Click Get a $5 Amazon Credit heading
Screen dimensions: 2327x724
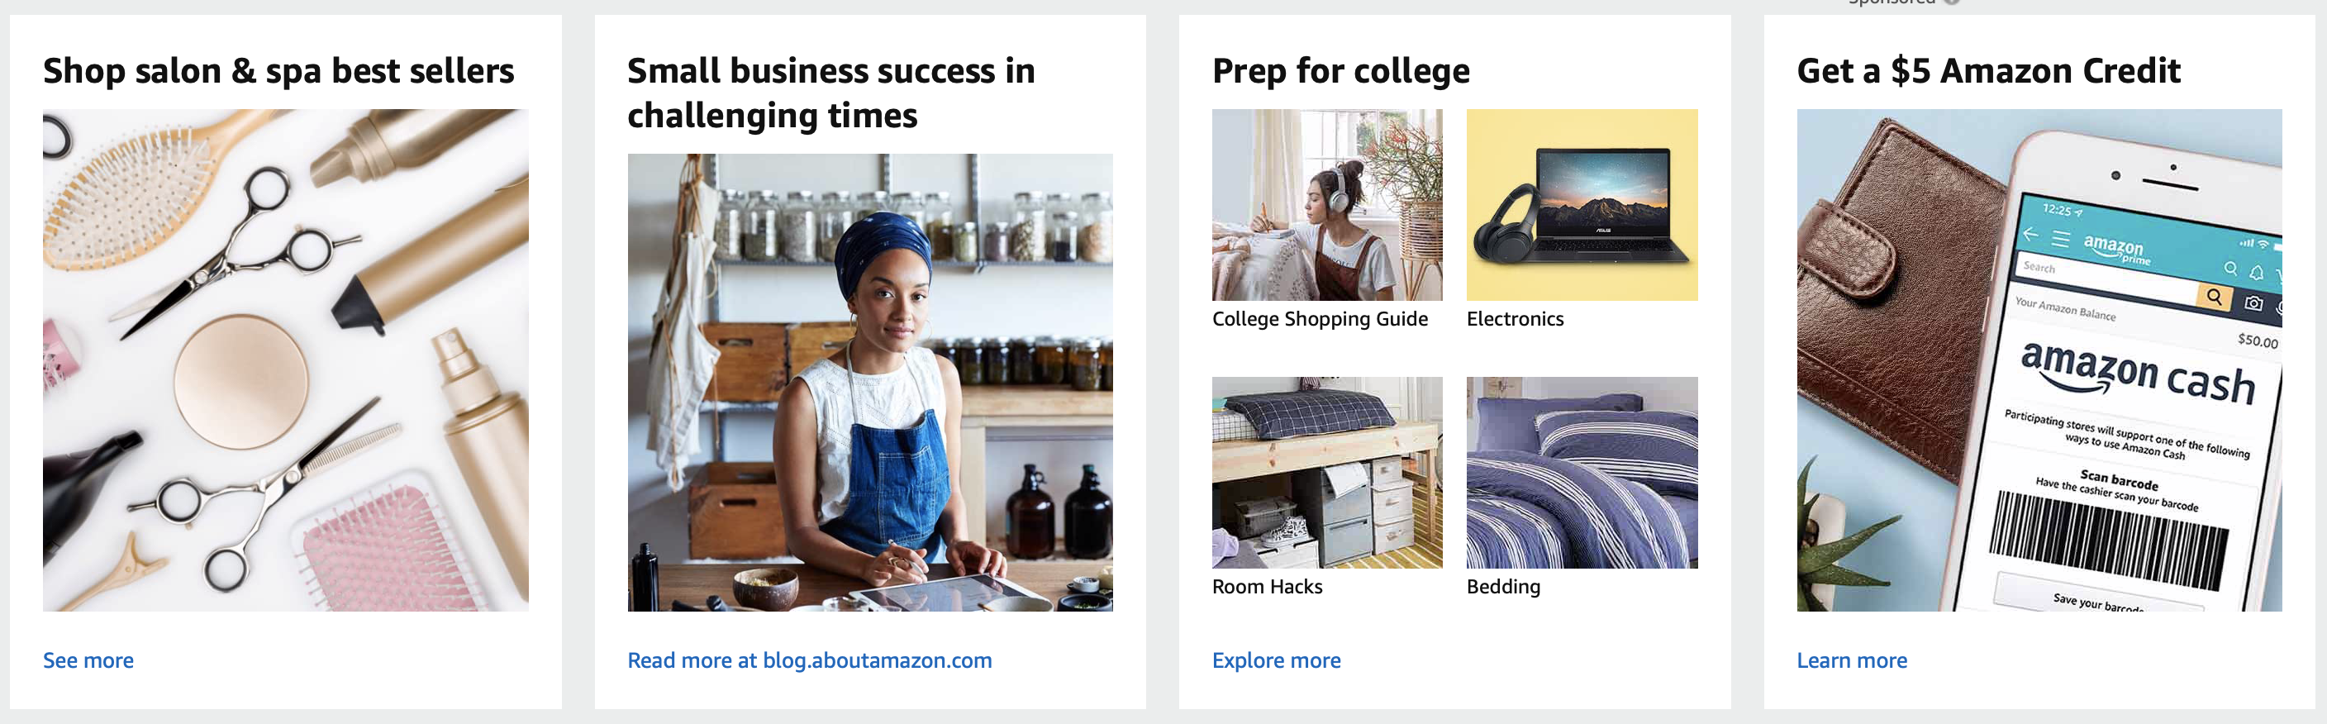1988,70
